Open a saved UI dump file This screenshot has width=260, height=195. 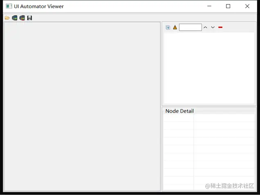pyautogui.click(x=7, y=18)
